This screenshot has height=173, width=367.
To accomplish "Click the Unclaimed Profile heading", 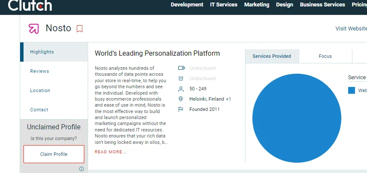I will tap(54, 127).
